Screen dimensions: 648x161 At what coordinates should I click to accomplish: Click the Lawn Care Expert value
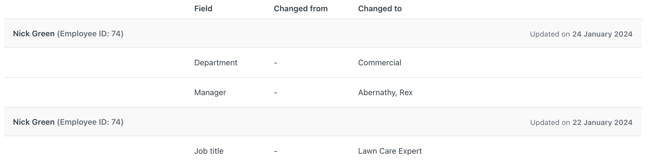(390, 151)
